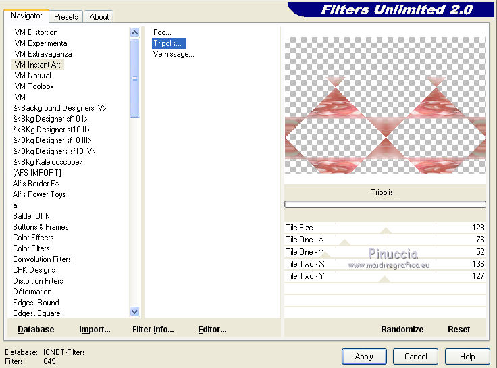Select Alf's Border FX category
This screenshot has width=497, height=368.
[36, 184]
